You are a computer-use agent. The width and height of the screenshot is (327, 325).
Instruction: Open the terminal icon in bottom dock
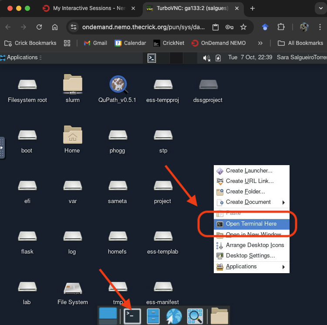pos(132,316)
